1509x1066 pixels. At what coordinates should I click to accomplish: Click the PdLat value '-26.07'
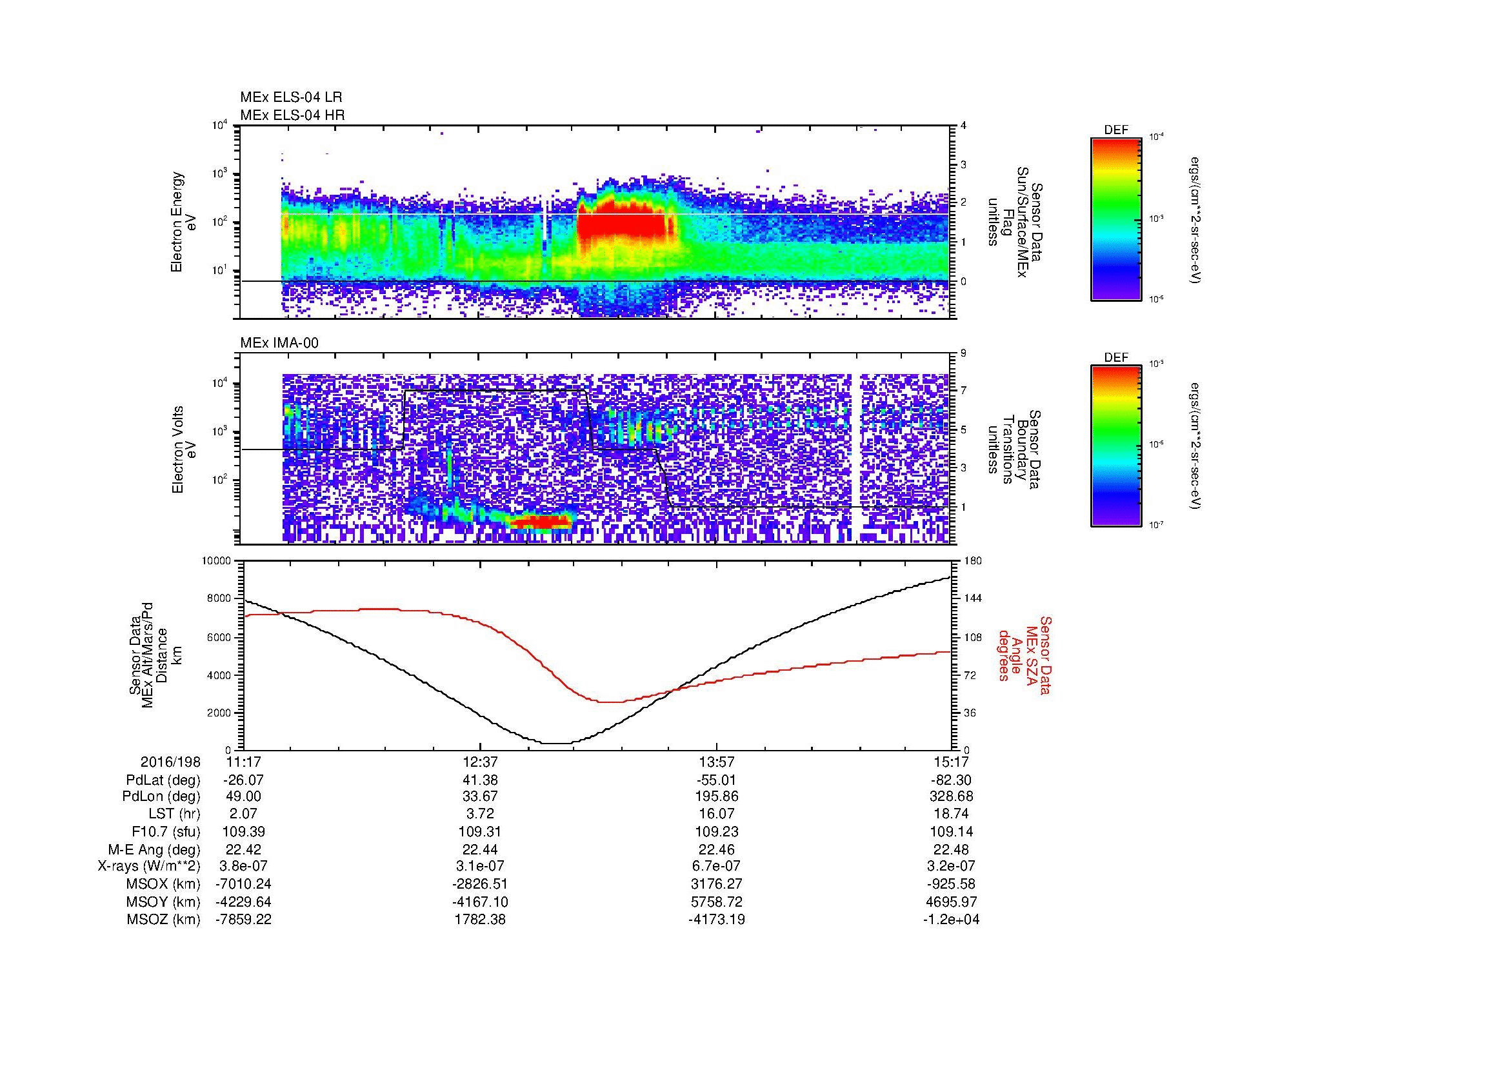pos(244,780)
